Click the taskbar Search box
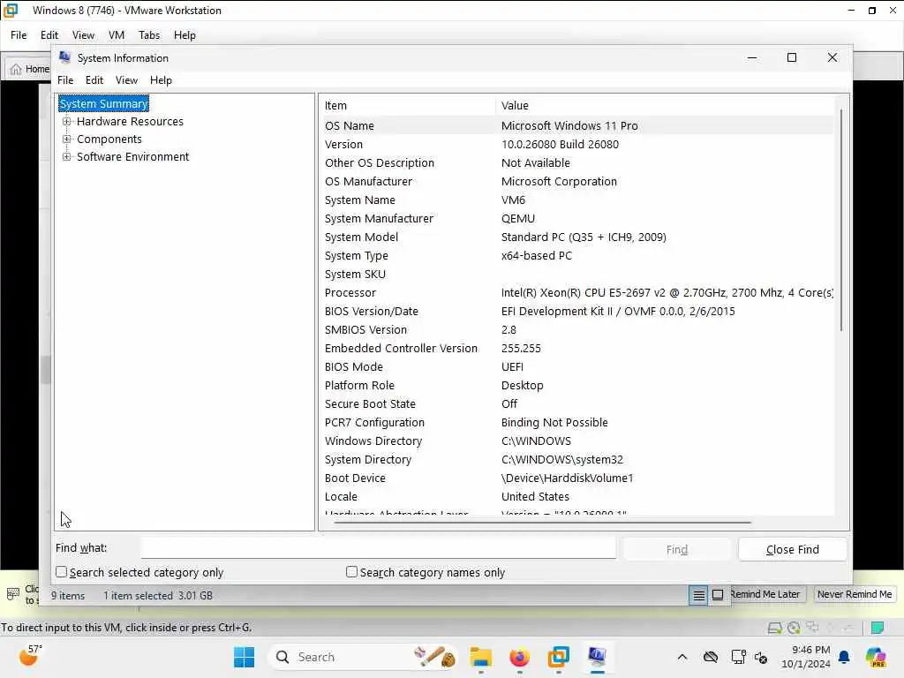 tap(362, 657)
